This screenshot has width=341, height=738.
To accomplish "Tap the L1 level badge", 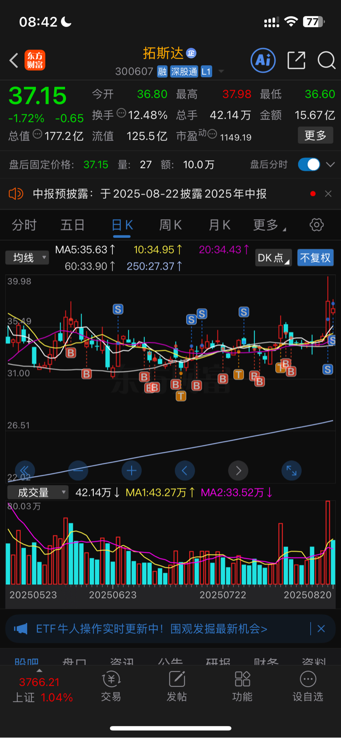I will click(206, 71).
